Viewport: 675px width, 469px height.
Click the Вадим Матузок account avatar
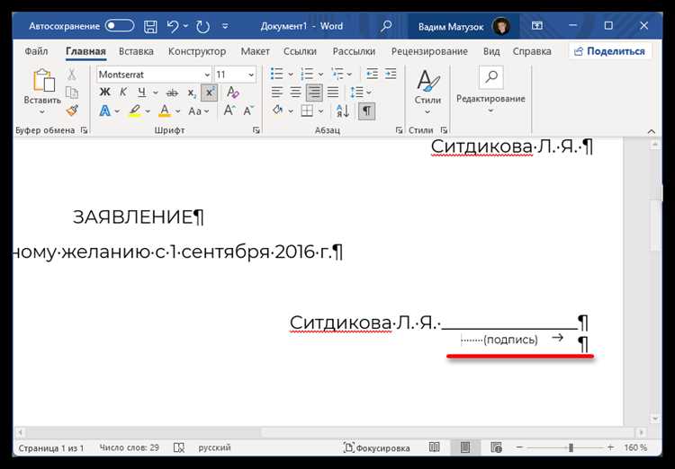tap(501, 26)
